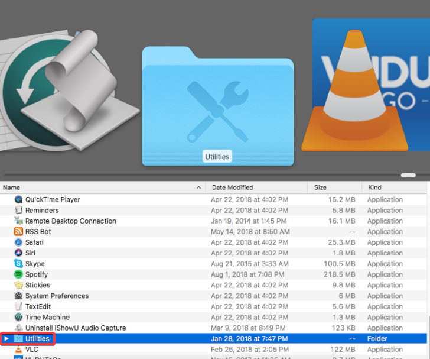Select the Remote Desktop Connection name
Screen dimensions: 430x359
click(x=71, y=221)
